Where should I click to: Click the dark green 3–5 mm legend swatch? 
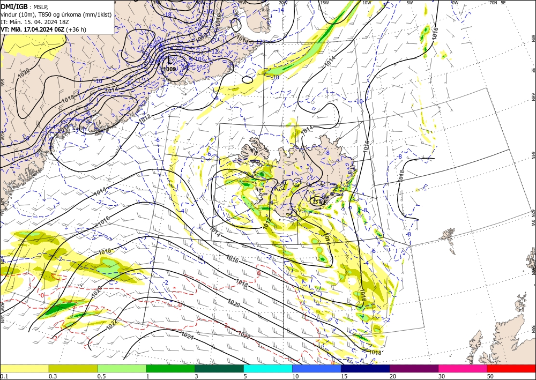219,368
